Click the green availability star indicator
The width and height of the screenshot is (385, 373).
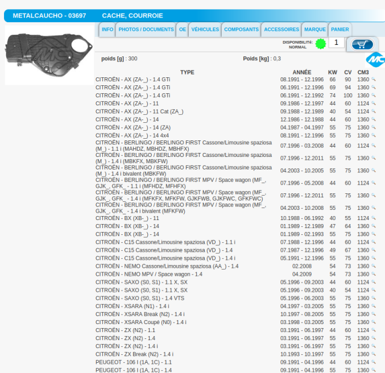[x=320, y=43]
